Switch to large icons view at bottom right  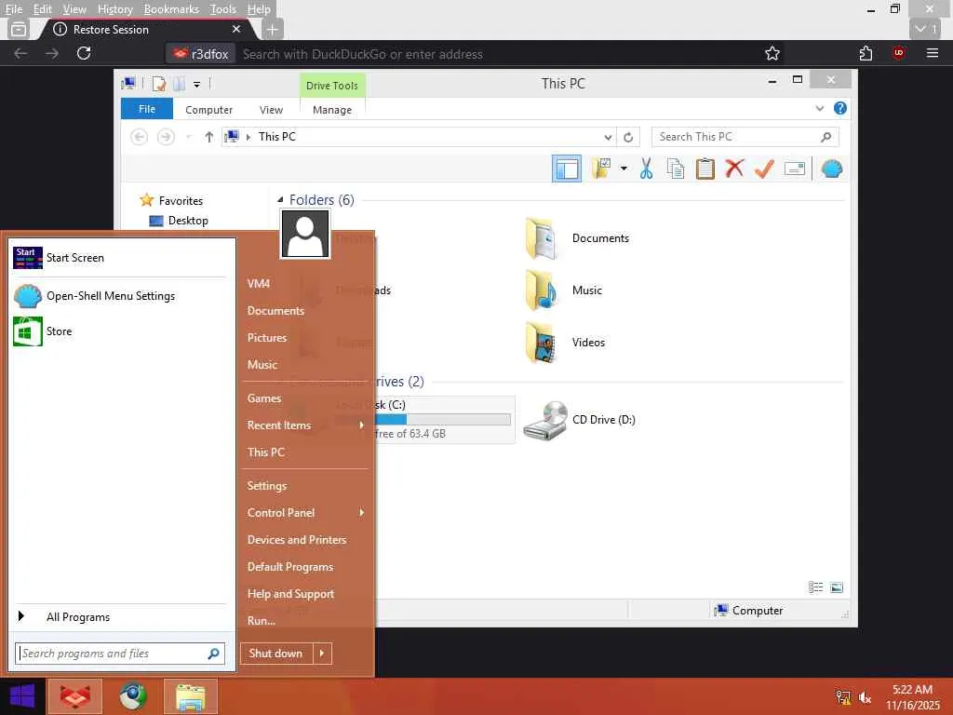(837, 587)
